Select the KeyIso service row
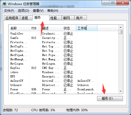 click(x=63, y=68)
